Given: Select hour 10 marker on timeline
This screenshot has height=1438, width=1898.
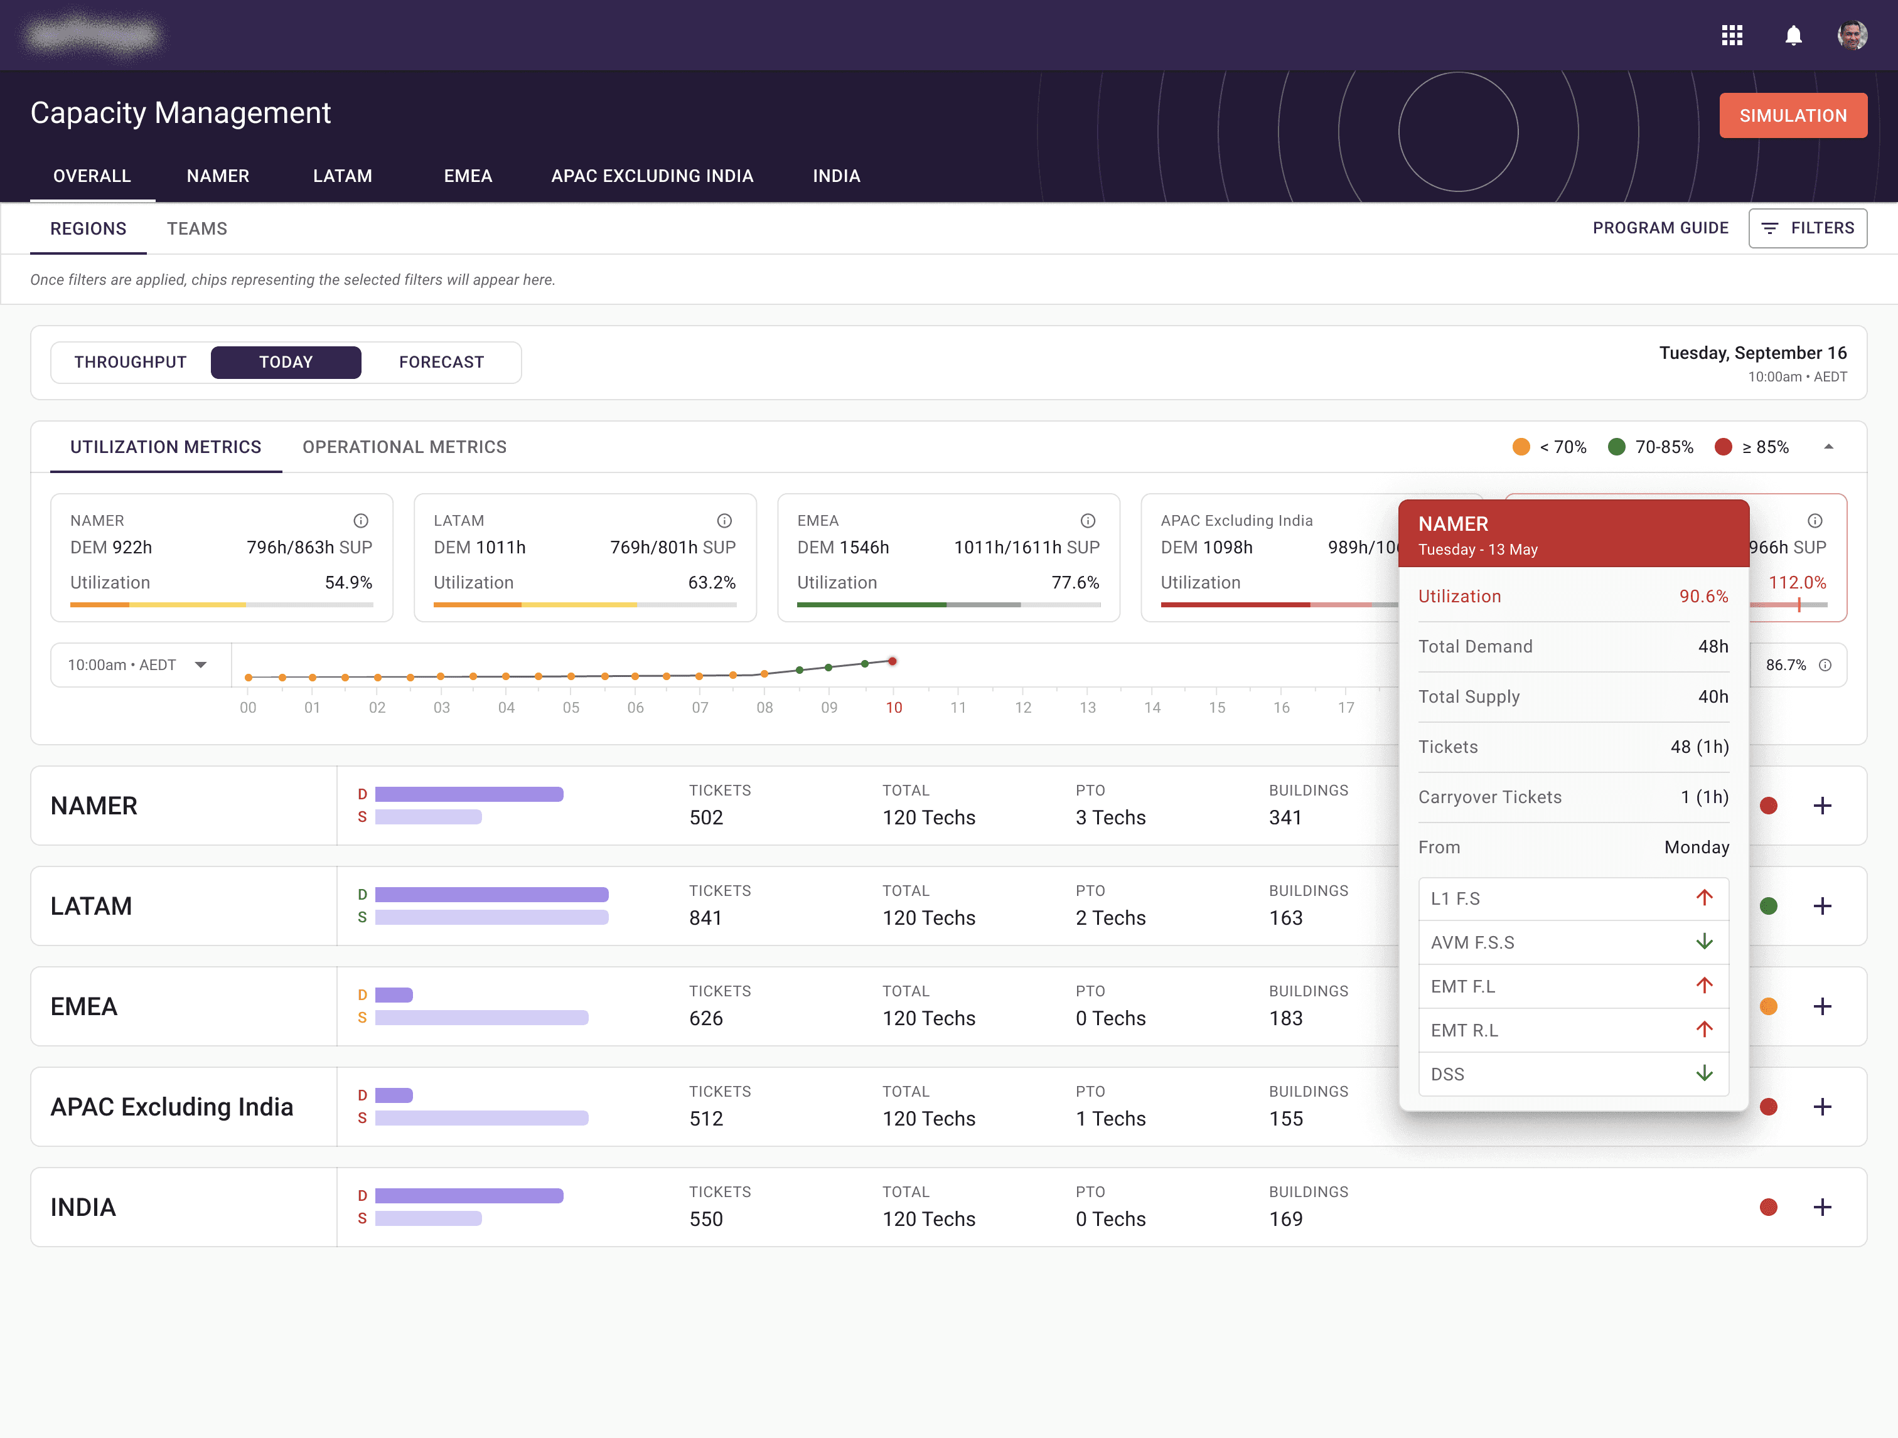Looking at the screenshot, I should pos(893,662).
